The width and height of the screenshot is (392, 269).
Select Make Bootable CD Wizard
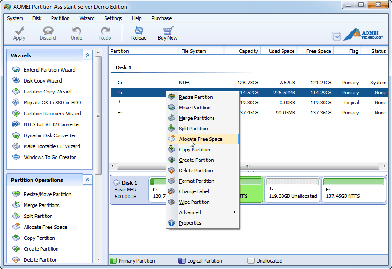click(52, 146)
